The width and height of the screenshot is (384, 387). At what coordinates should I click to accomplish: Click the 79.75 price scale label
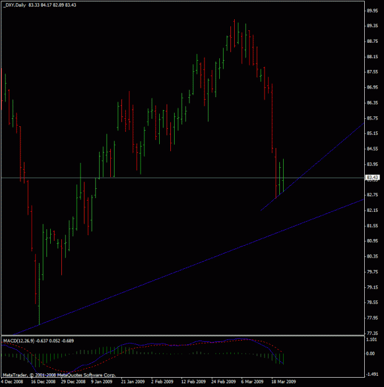(372, 272)
